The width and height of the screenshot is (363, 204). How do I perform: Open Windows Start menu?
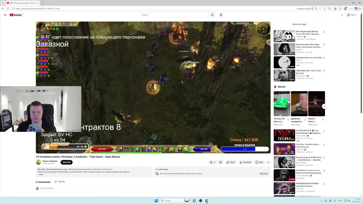click(x=156, y=201)
